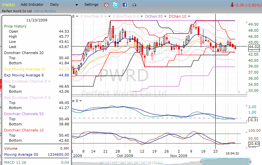Open the Daily interval dropdown

click(x=64, y=5)
